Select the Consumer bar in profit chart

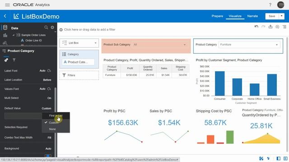point(220,83)
